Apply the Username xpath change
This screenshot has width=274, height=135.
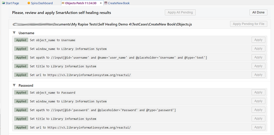click(x=258, y=57)
